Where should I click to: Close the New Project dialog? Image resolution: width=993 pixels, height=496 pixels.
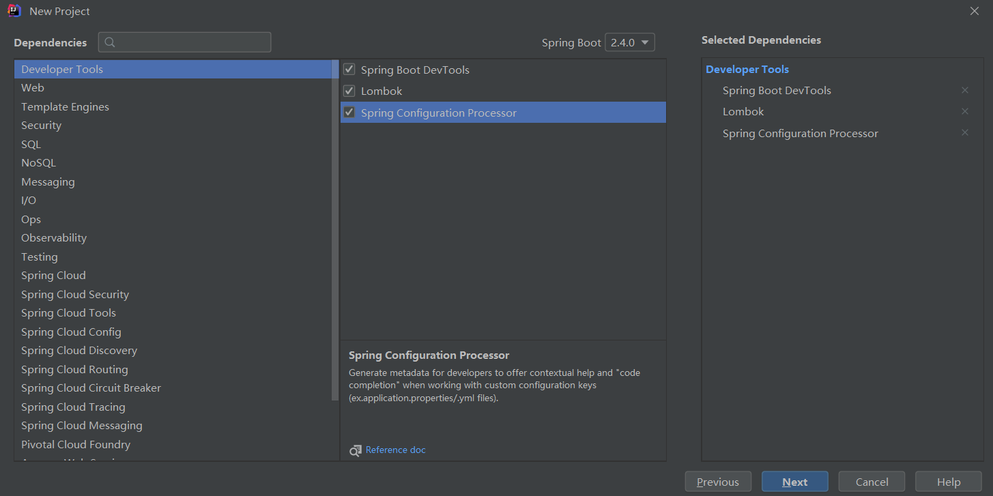coord(975,11)
